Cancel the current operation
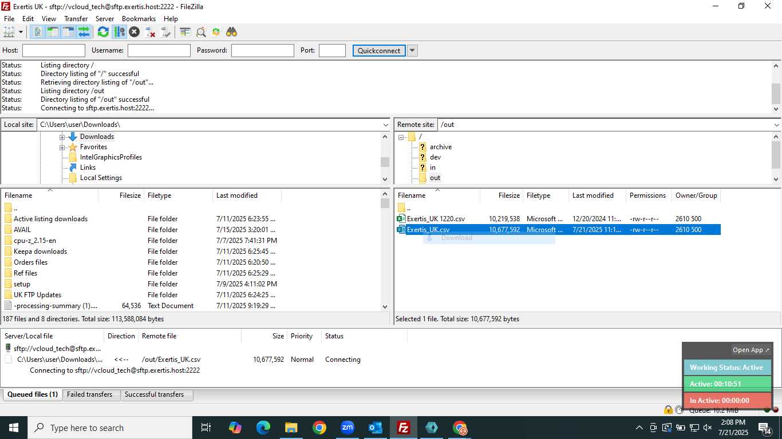Viewport: 782px width, 439px height. coord(135,32)
